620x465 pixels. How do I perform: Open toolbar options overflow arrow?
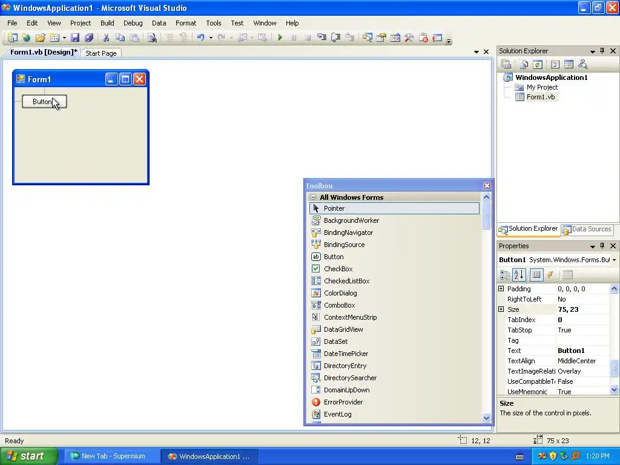[x=449, y=41]
